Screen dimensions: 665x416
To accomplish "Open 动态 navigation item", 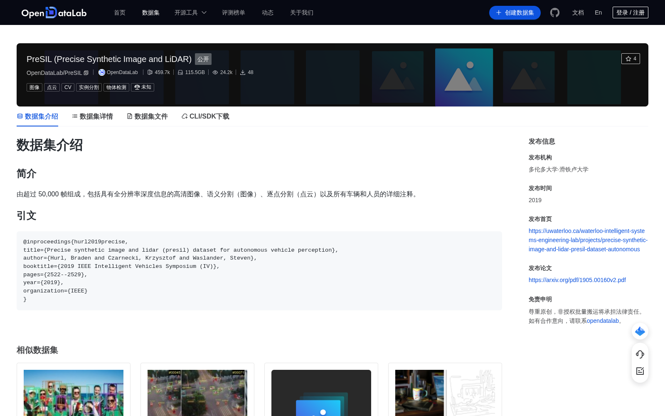I will coord(268,12).
